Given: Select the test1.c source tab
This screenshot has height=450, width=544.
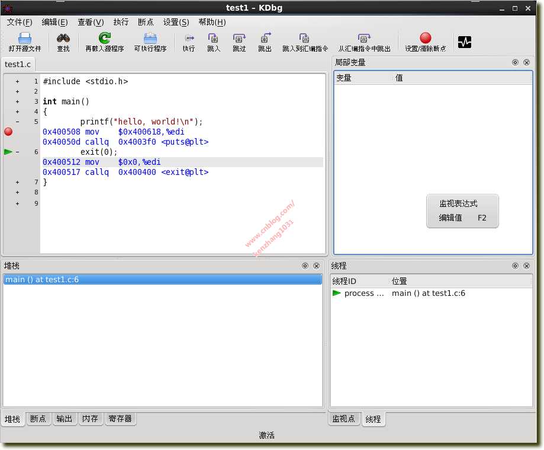Looking at the screenshot, I should (x=18, y=64).
